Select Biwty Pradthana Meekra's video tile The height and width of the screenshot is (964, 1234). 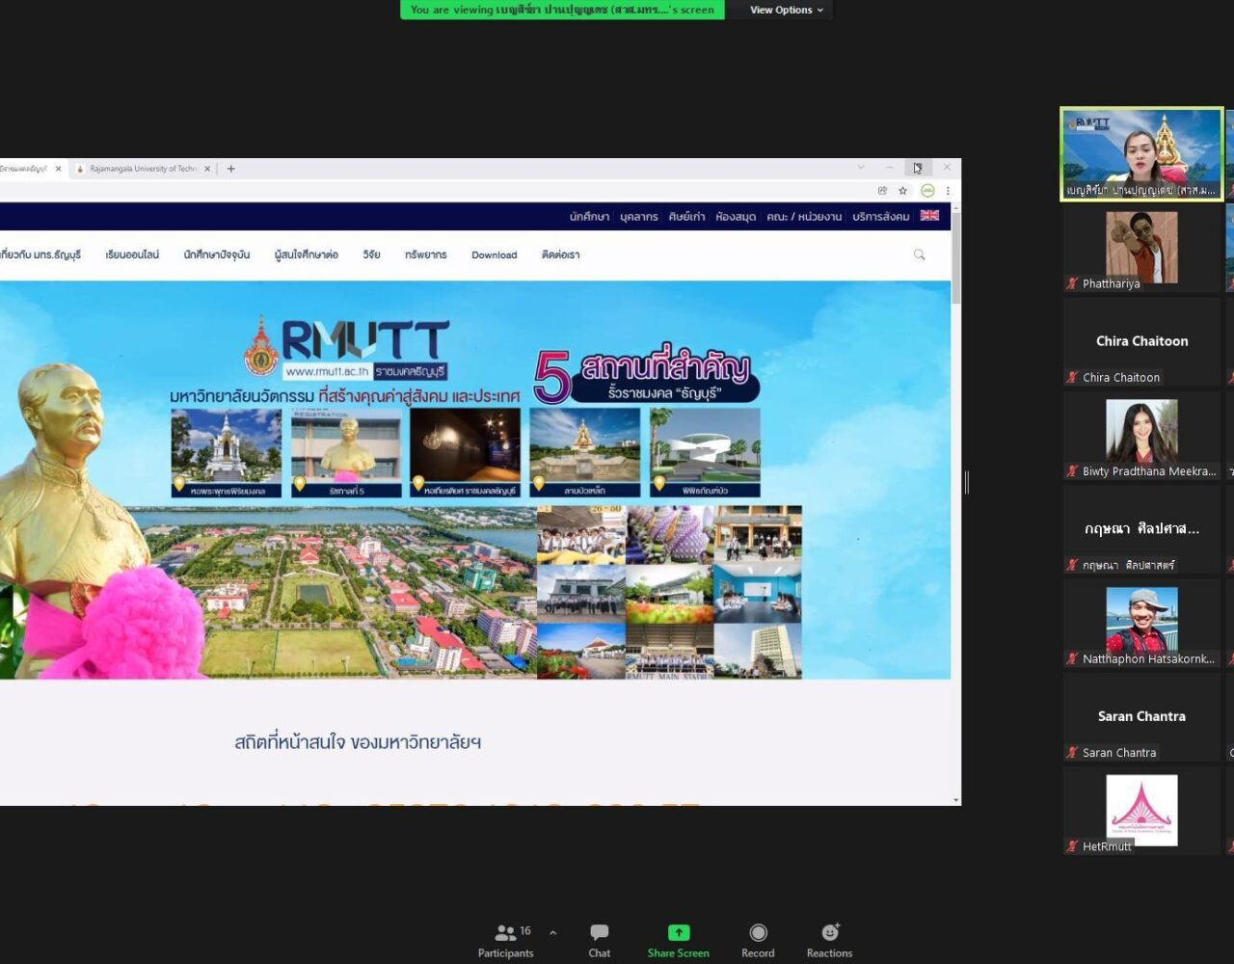point(1141,436)
